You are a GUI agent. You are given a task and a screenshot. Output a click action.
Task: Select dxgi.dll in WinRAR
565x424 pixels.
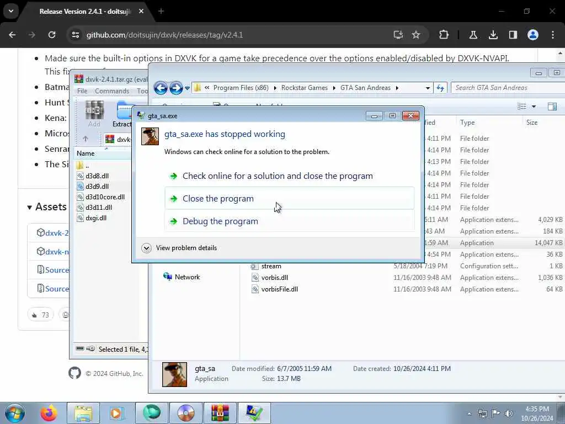click(x=92, y=218)
